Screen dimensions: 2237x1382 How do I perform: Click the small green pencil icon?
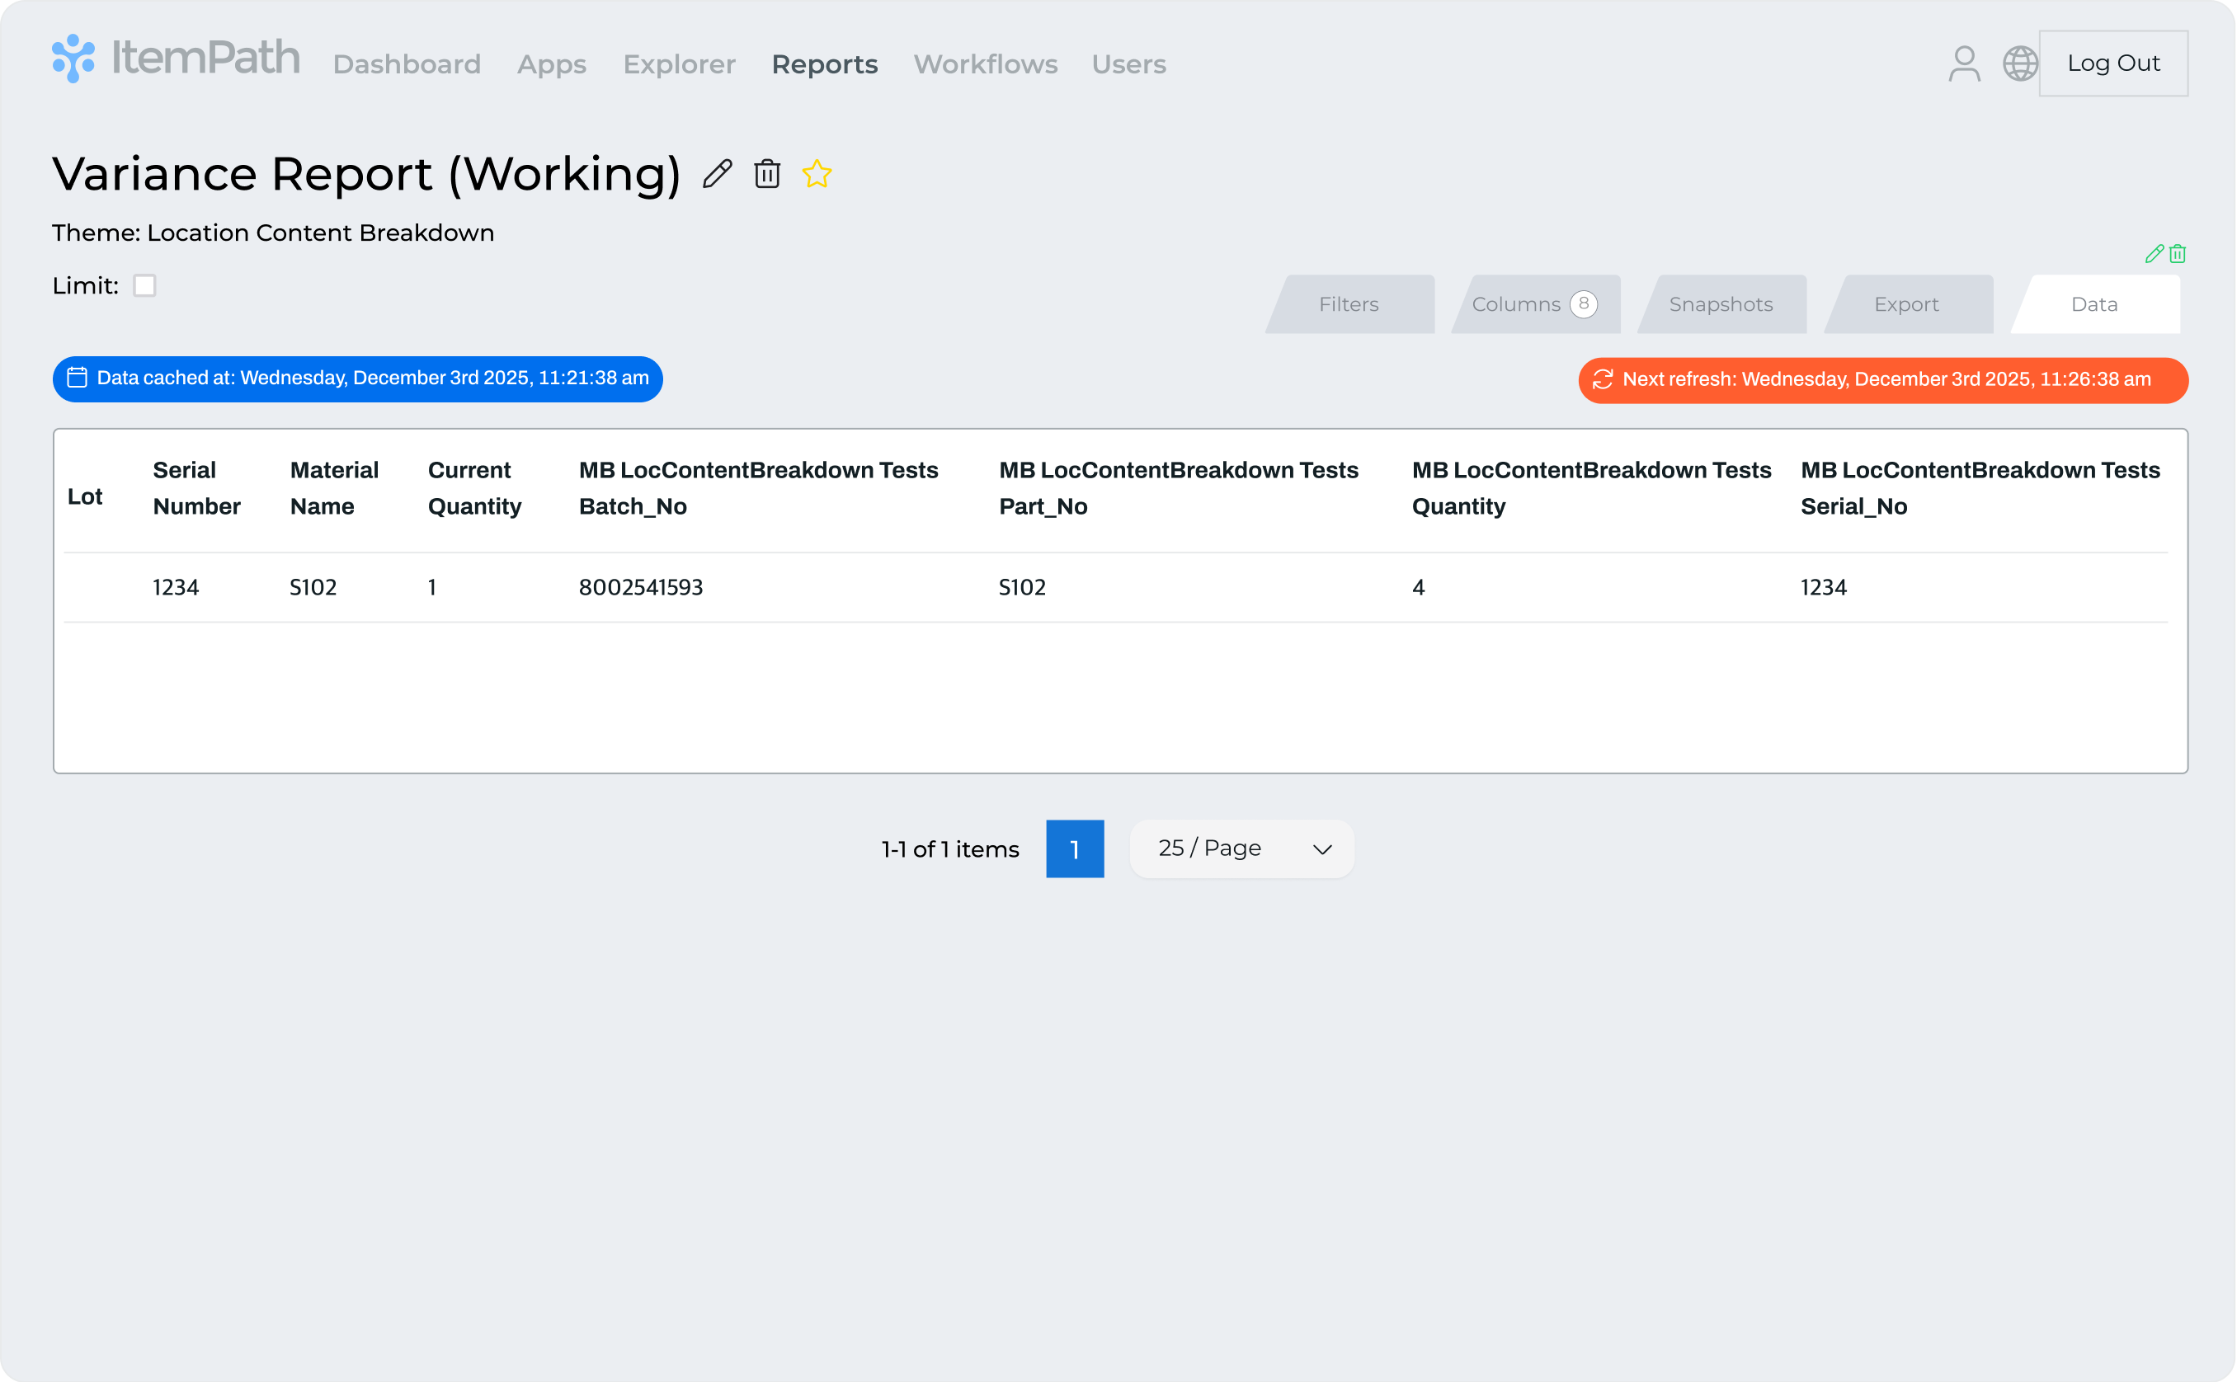coord(2154,254)
